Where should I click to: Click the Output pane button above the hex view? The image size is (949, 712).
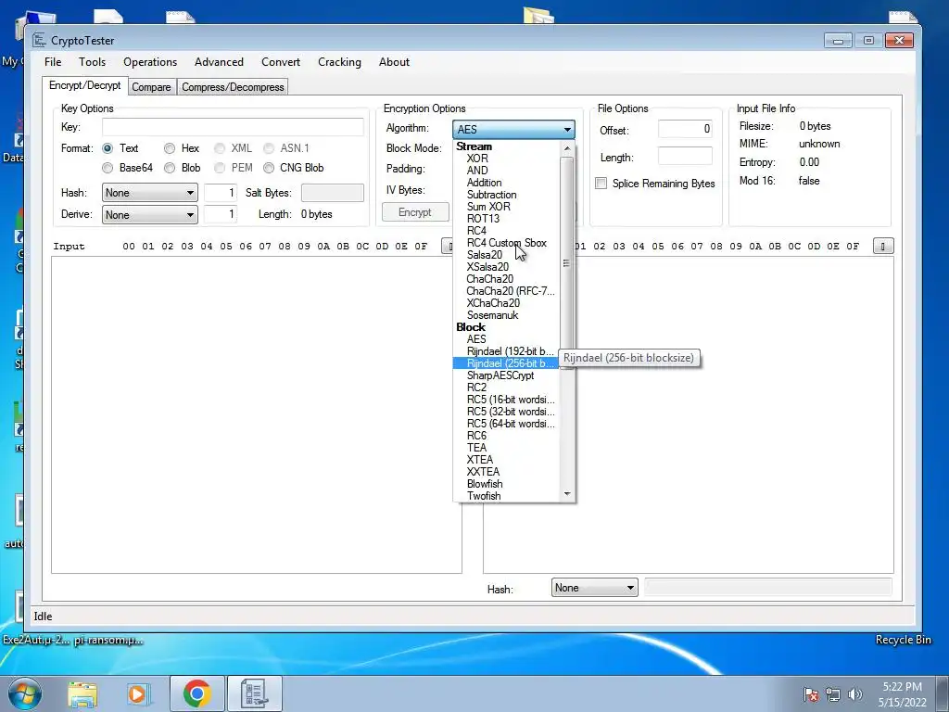point(883,247)
